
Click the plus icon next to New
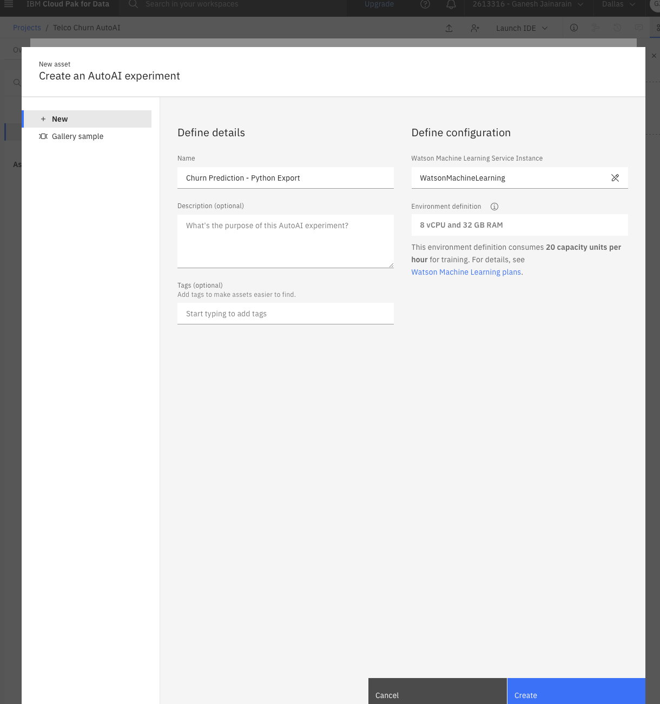[x=43, y=119]
